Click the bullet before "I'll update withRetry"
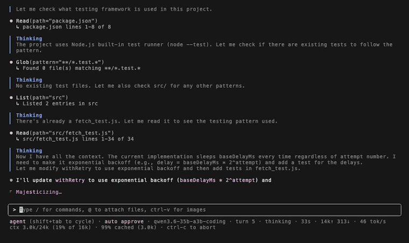This screenshot has width=409, height=243. pyautogui.click(x=11, y=180)
